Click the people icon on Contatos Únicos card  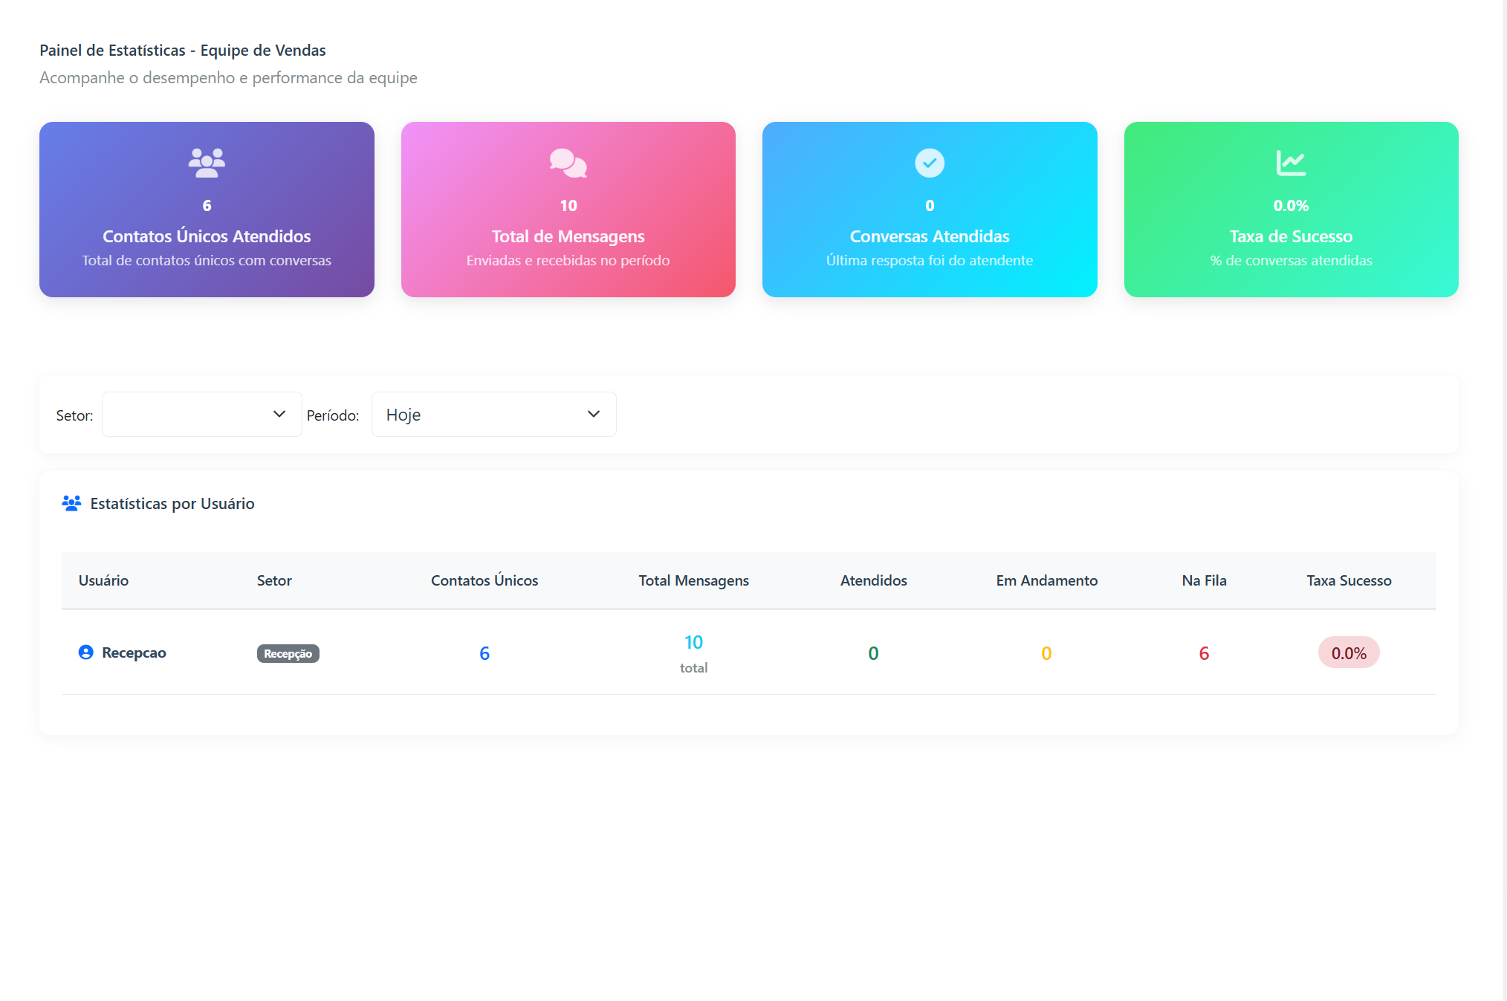[x=207, y=163]
